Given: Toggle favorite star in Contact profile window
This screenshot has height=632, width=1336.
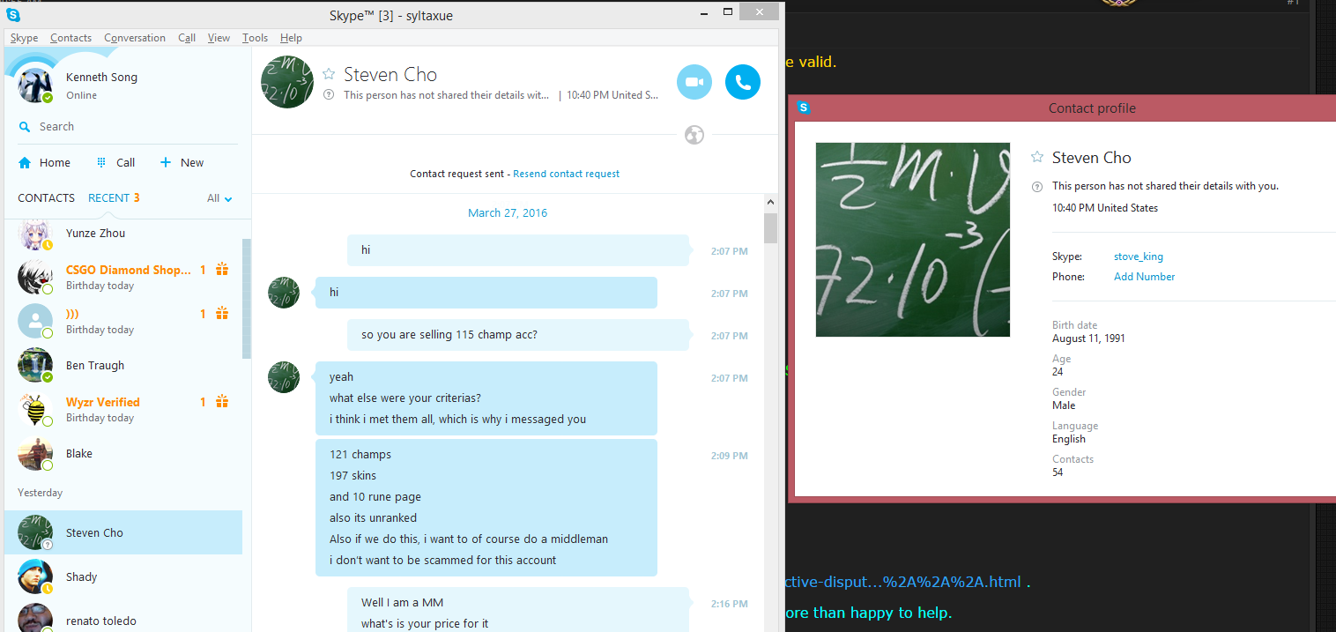Looking at the screenshot, I should pyautogui.click(x=1037, y=158).
